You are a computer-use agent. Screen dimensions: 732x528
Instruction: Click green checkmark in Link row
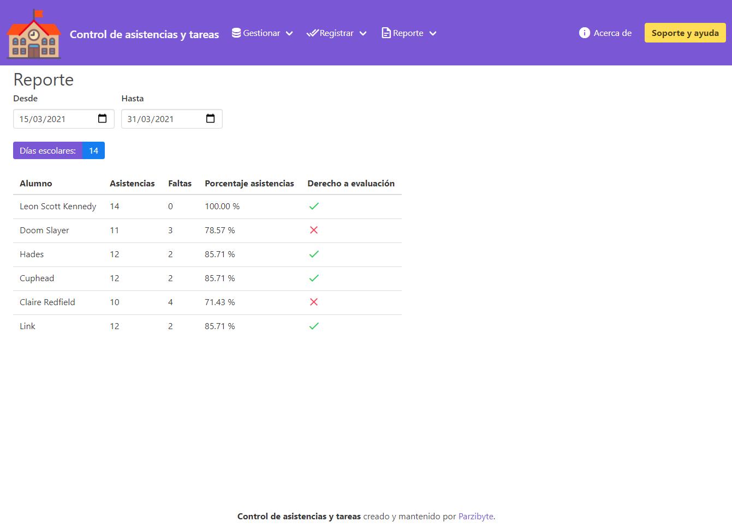tap(314, 326)
